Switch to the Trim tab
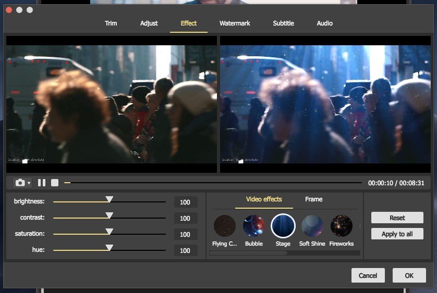 tap(111, 23)
